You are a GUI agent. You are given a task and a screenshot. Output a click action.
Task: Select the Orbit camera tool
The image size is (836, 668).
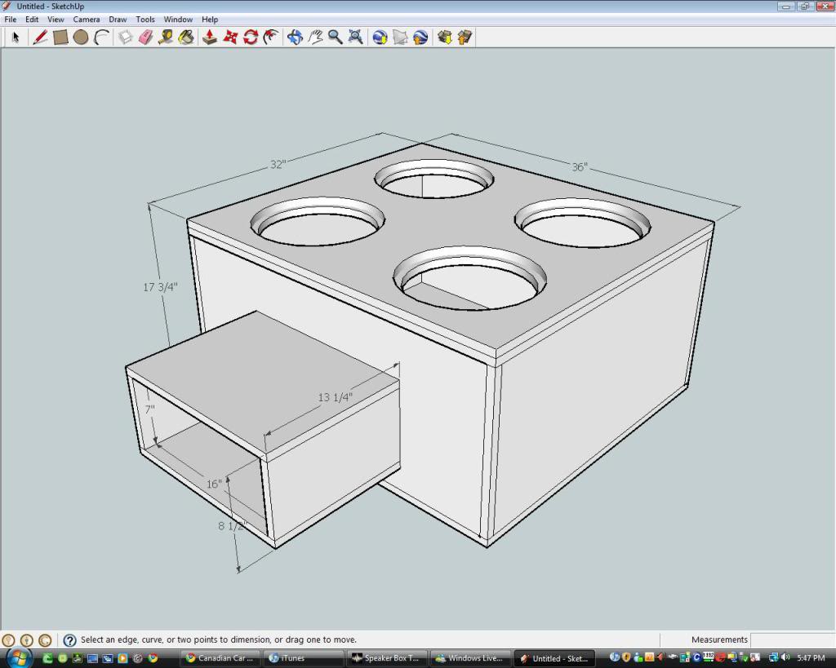coord(295,38)
